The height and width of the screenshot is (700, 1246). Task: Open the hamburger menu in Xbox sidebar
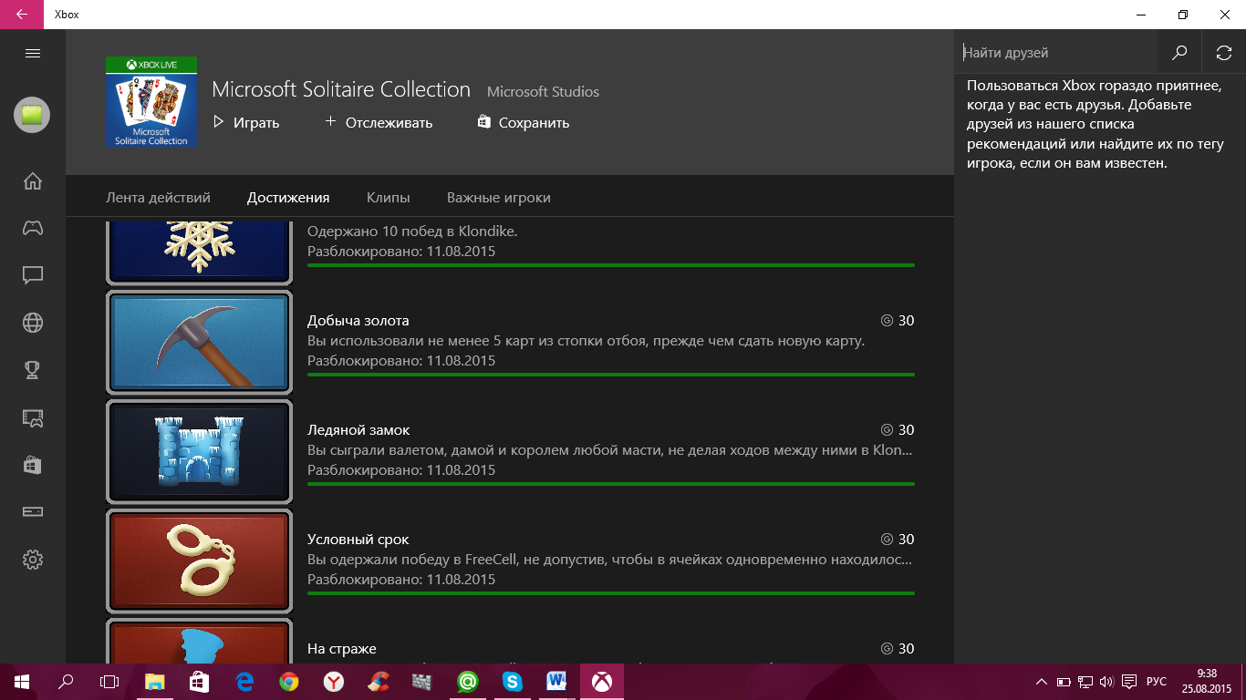pos(33,54)
